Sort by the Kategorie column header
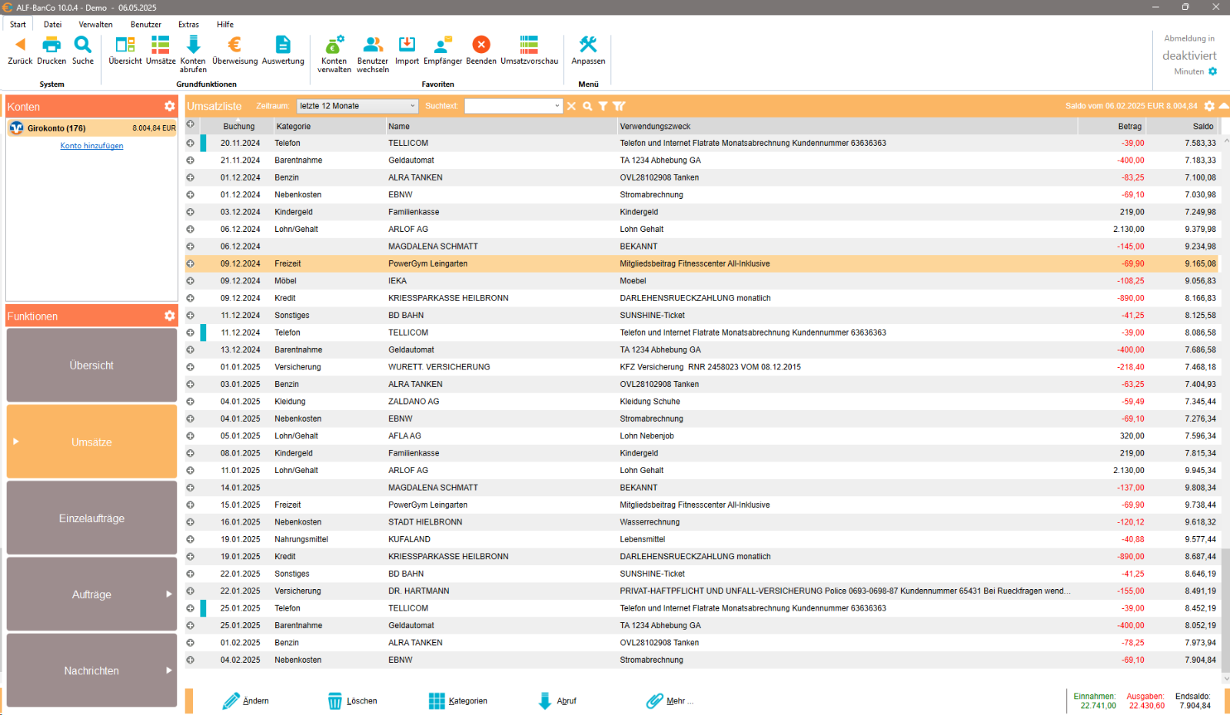 pyautogui.click(x=329, y=126)
